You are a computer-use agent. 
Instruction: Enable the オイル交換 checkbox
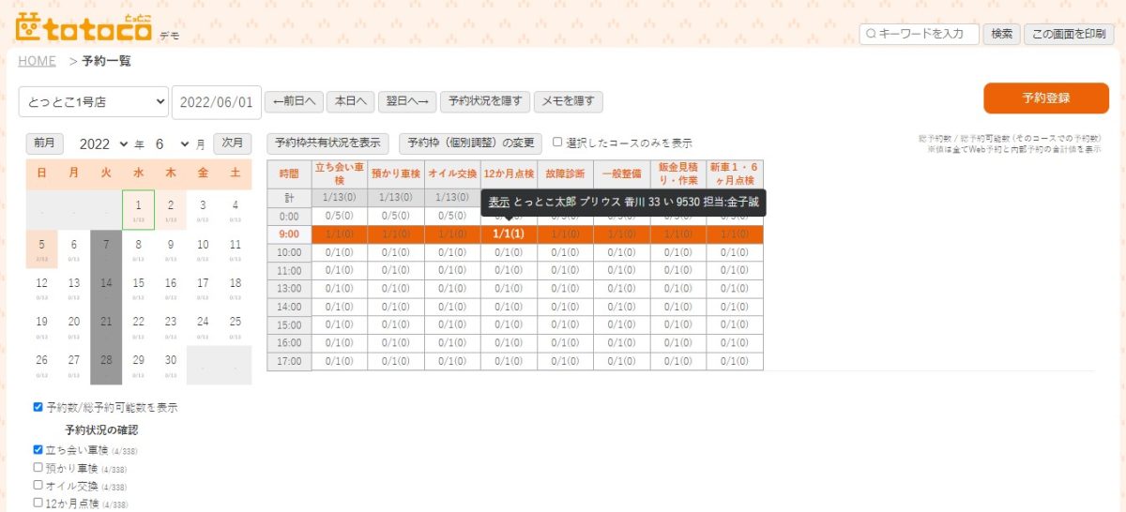click(x=38, y=486)
